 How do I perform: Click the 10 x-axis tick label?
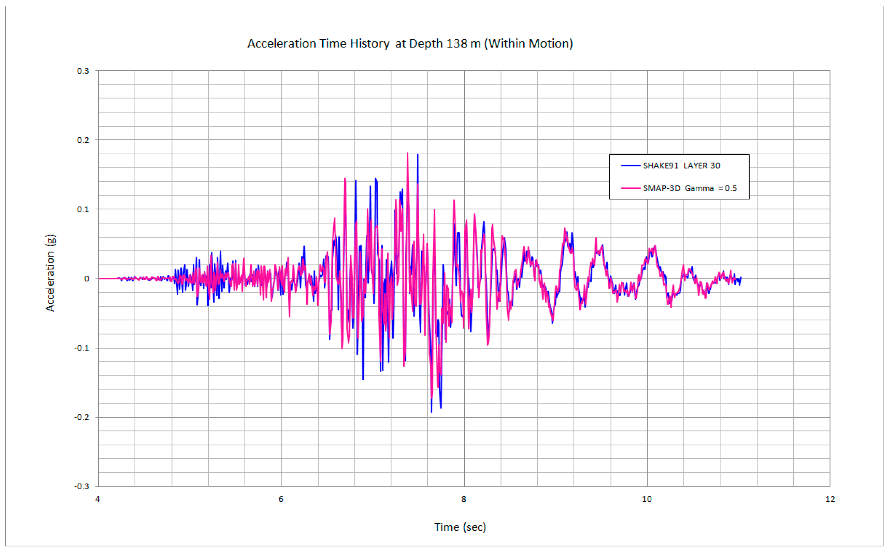(647, 499)
